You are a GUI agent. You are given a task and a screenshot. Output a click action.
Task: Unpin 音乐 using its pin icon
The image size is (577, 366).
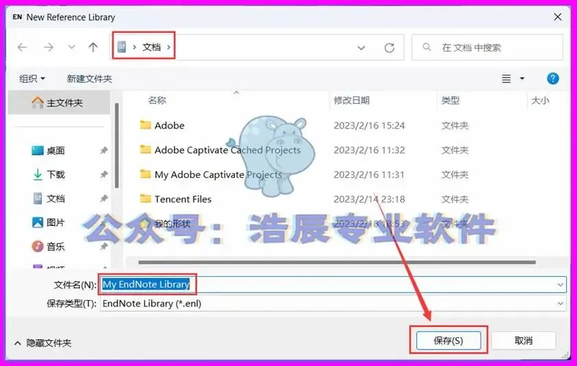[x=104, y=247]
